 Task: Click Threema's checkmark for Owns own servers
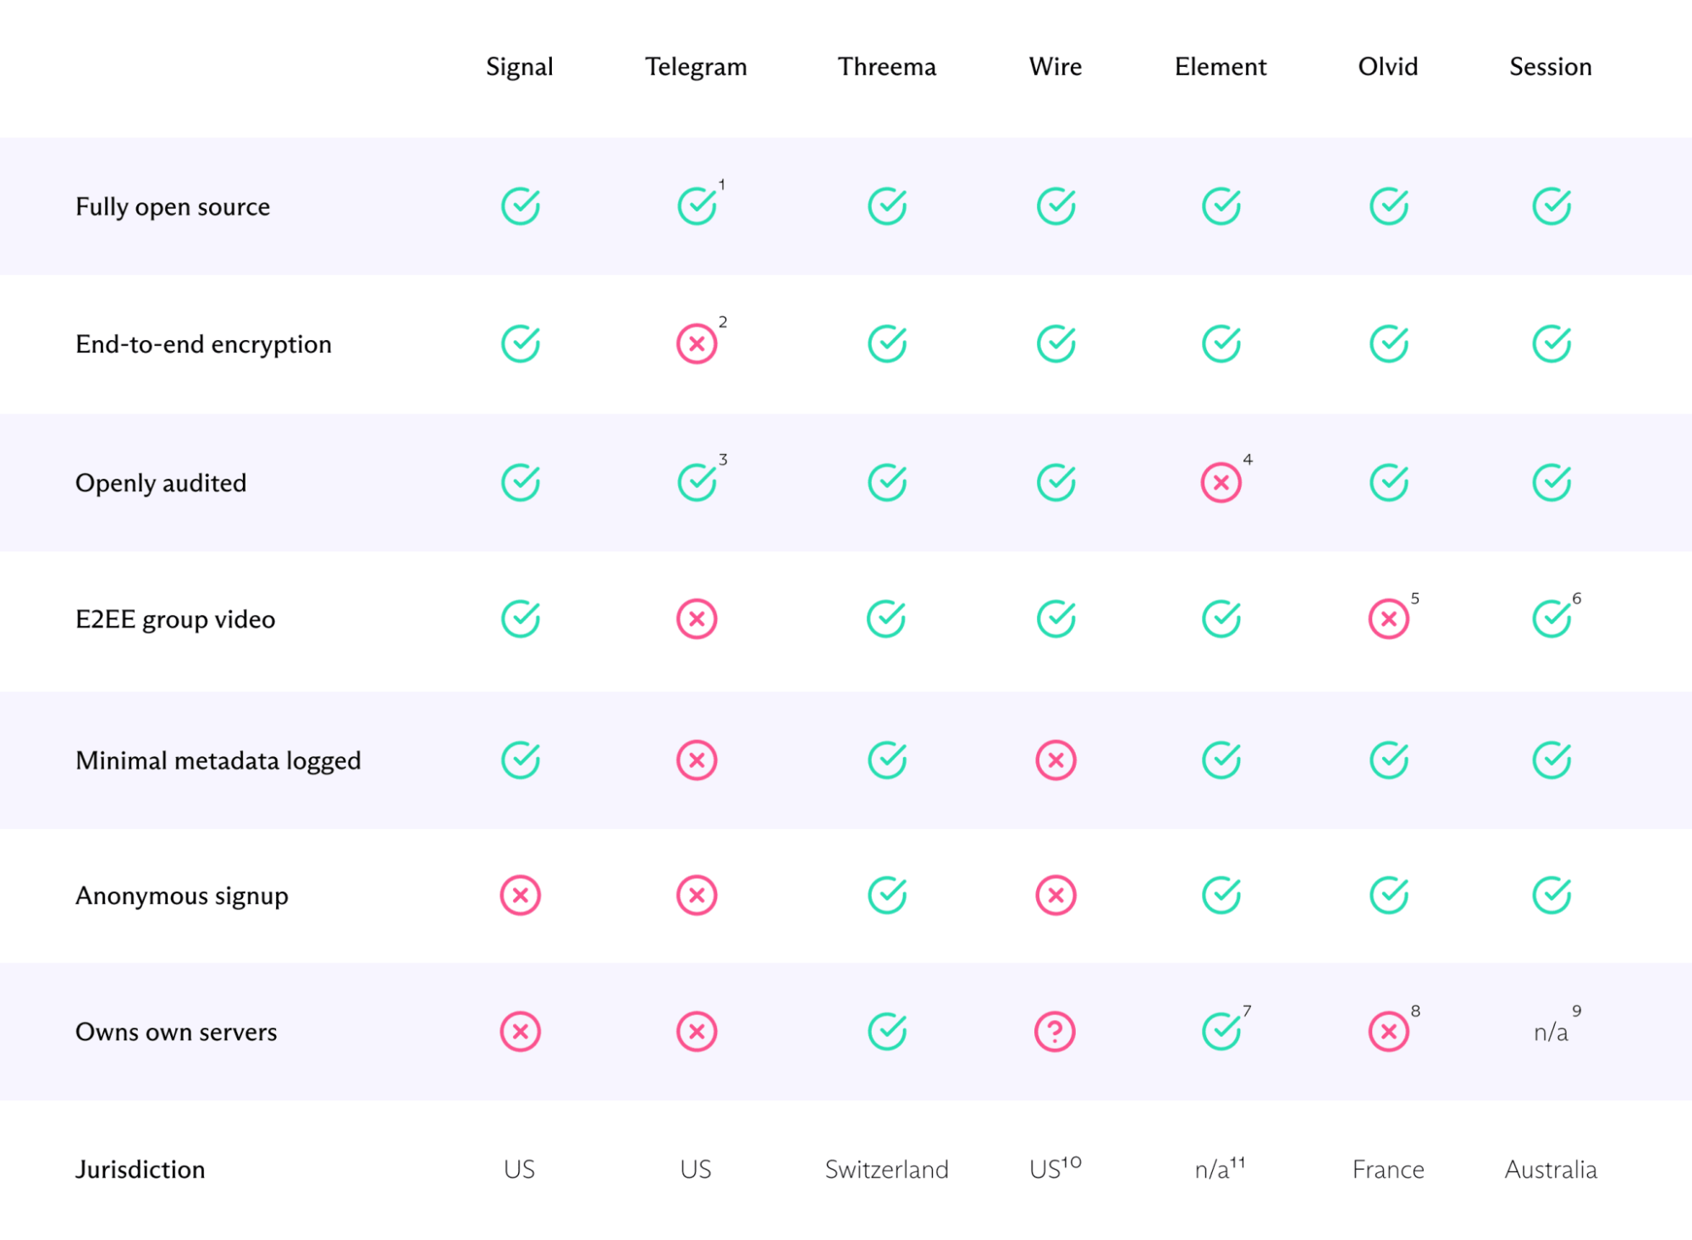[886, 1032]
